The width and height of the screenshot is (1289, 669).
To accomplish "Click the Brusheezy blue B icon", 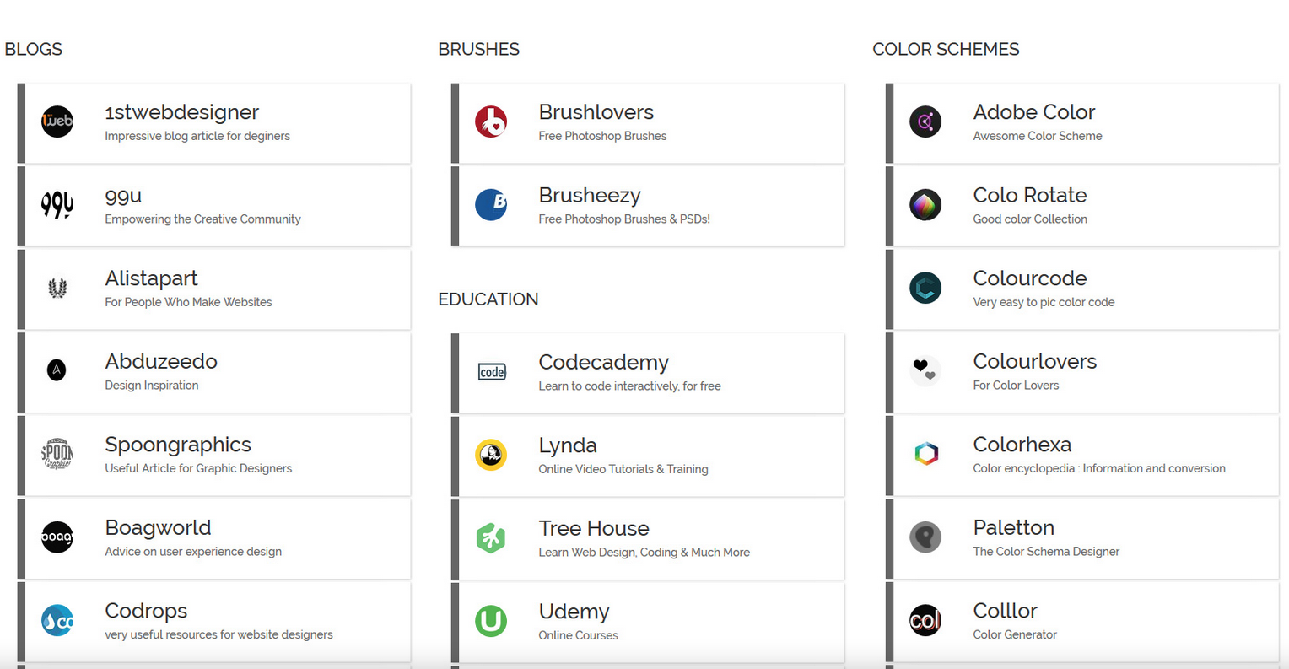I will point(491,204).
